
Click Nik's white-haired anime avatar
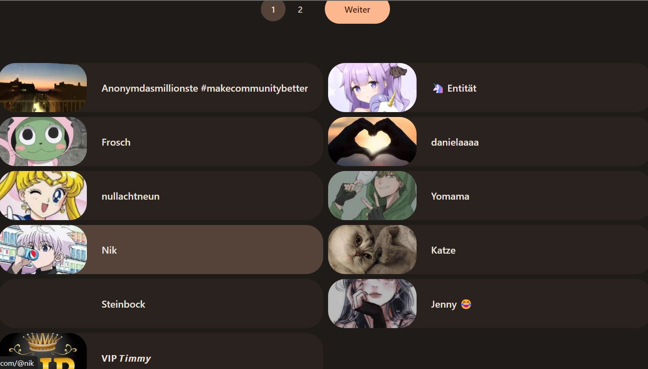click(x=43, y=250)
